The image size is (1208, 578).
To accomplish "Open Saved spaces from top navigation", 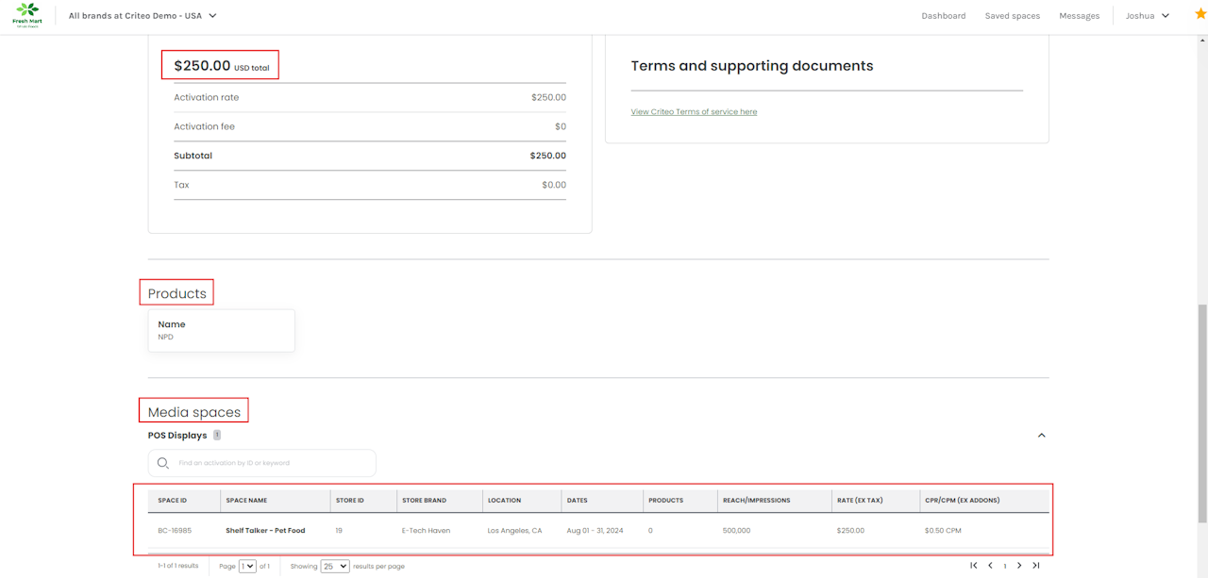I will pyautogui.click(x=1012, y=16).
